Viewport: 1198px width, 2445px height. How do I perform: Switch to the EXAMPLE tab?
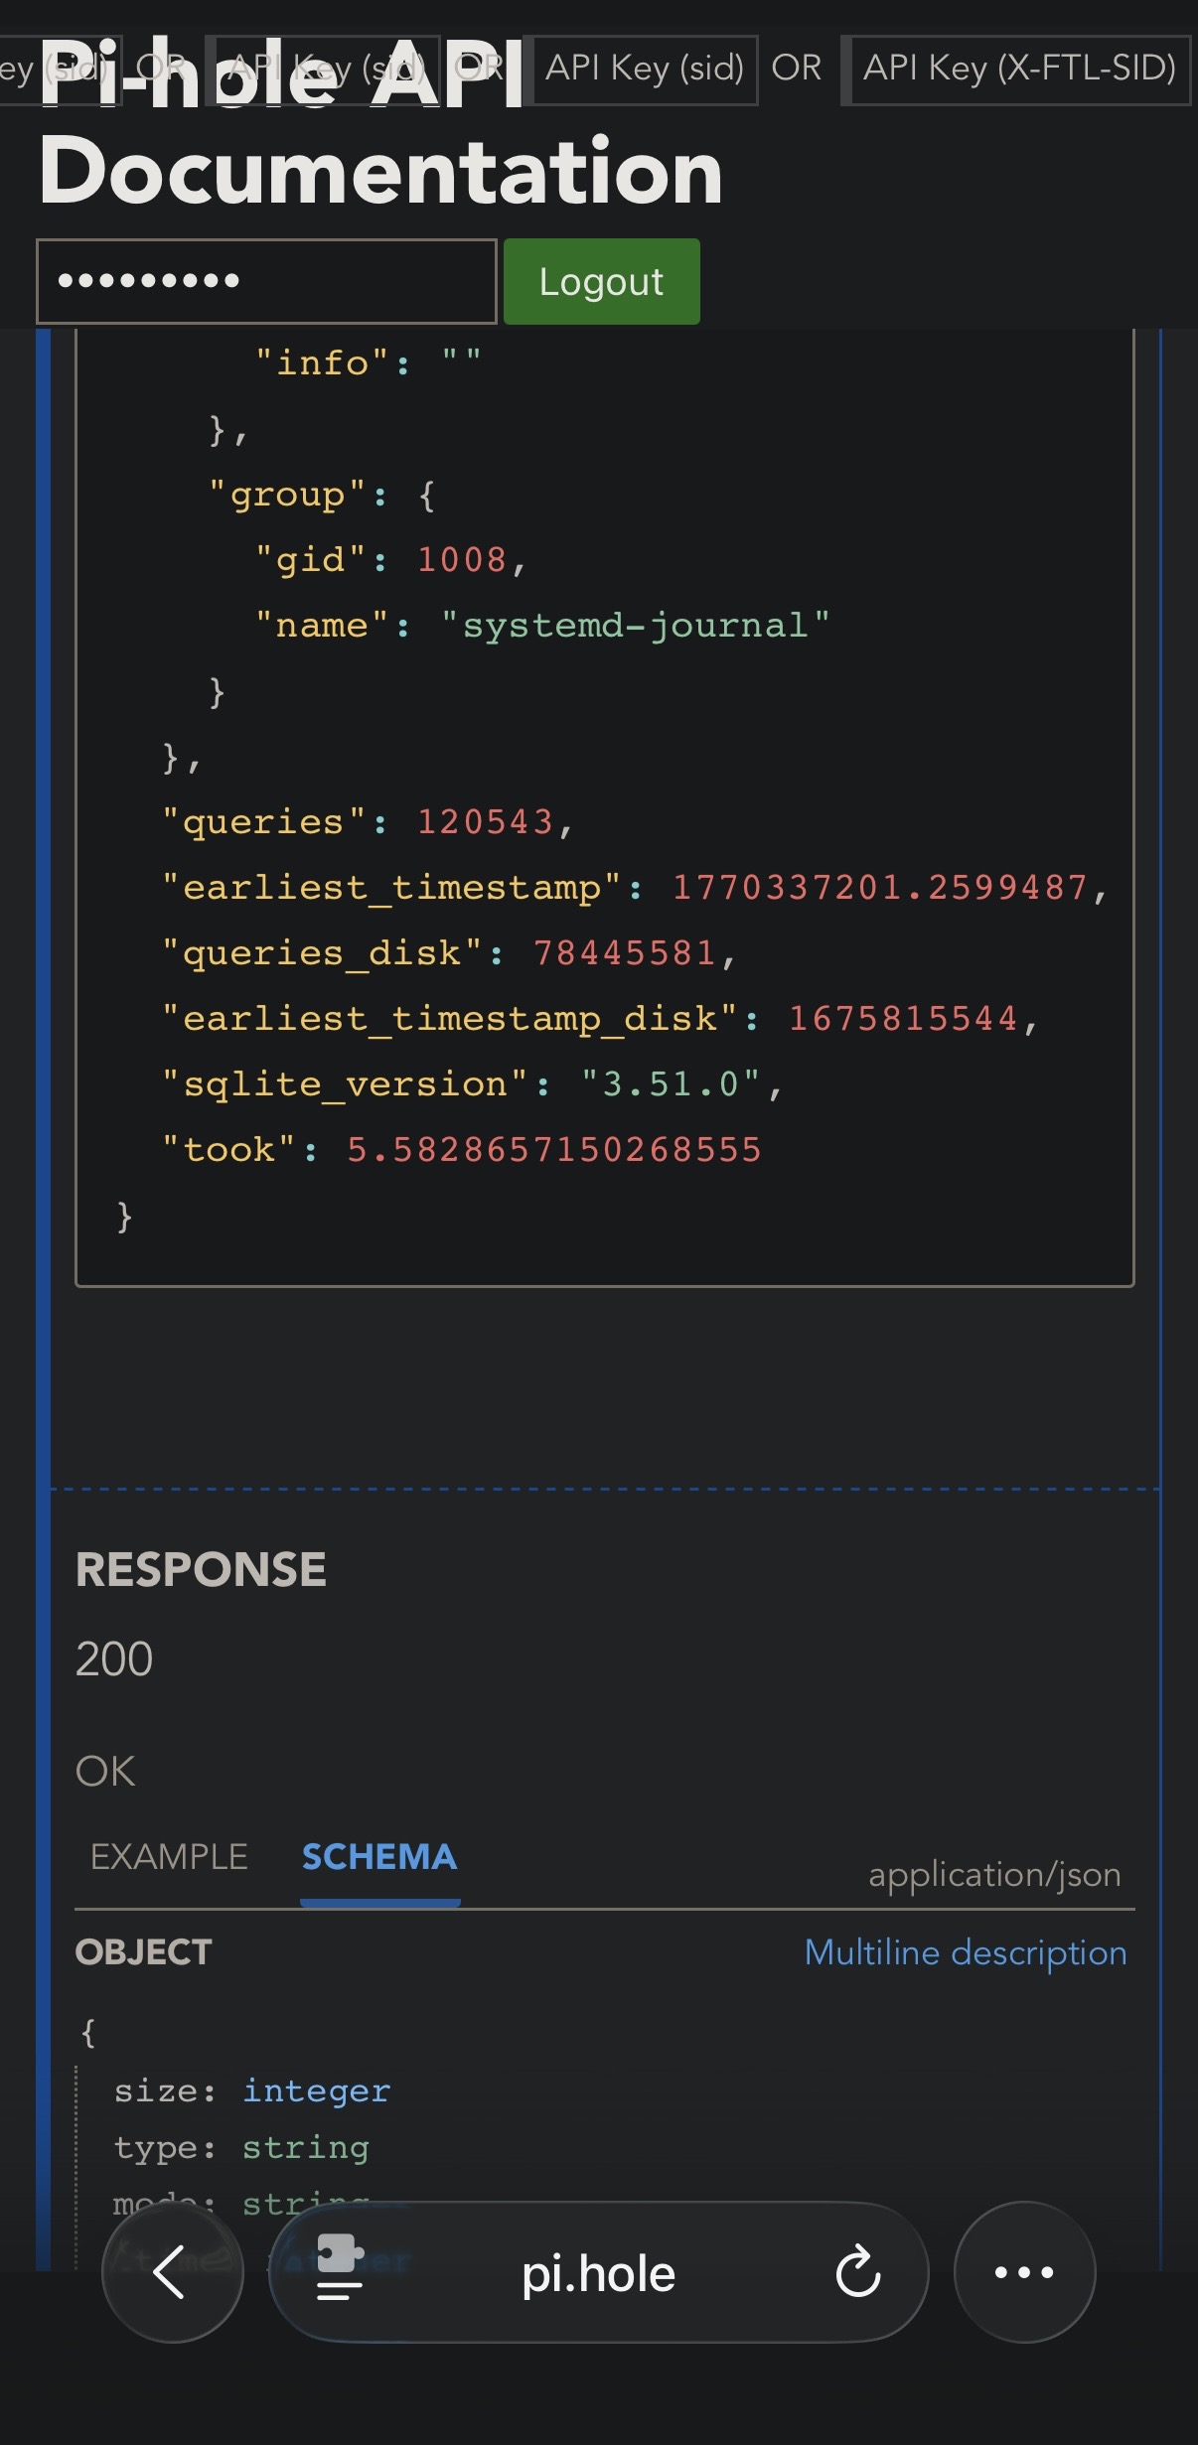pos(169,1857)
